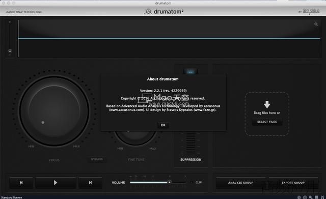Click the help icon in status bar

click(x=305, y=197)
